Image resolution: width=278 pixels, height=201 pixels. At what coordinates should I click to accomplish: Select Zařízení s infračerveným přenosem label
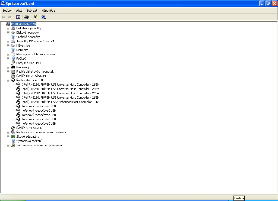click(39, 145)
